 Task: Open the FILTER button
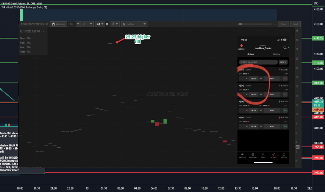coord(283,62)
